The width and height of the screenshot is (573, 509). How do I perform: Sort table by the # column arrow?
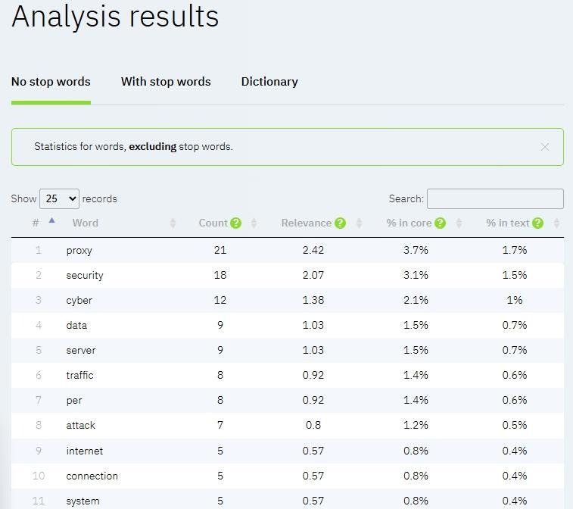coord(51,221)
